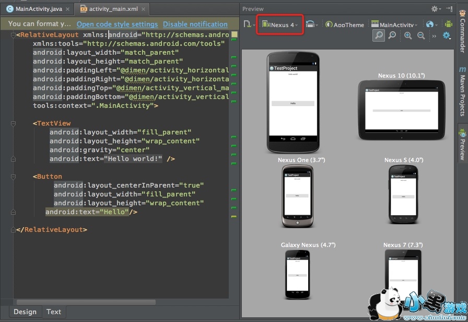Switch to the Design tab
468x322 pixels.
(25, 312)
